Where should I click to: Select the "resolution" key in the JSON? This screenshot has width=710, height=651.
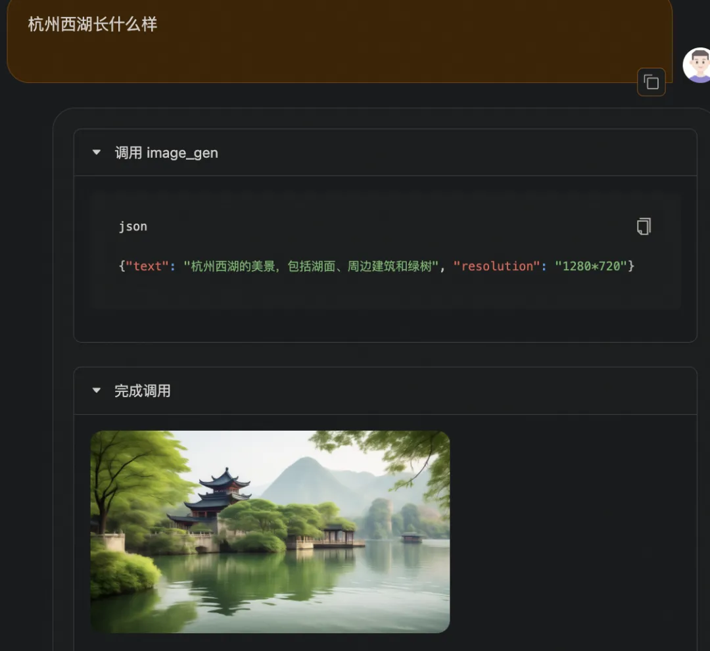click(497, 266)
